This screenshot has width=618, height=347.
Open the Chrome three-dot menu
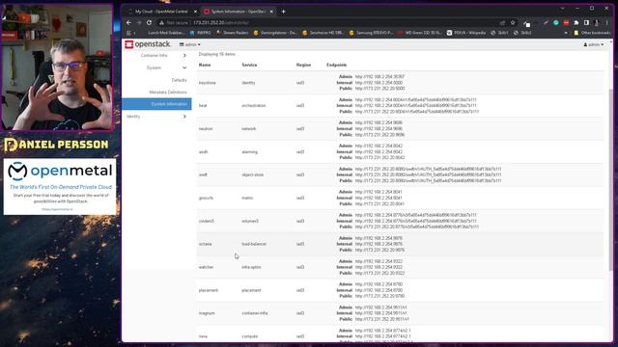[607, 23]
